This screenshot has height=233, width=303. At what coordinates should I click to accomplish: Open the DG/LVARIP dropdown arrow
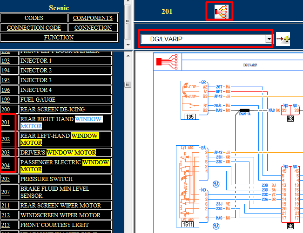[x=269, y=39]
